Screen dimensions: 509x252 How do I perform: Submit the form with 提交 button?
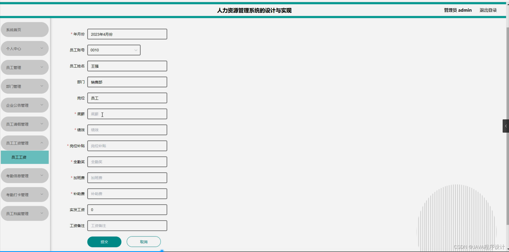click(104, 242)
